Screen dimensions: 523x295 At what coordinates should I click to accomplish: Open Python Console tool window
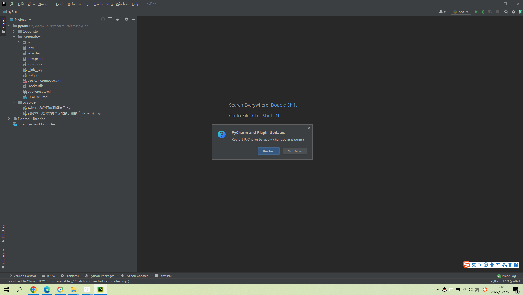(135, 276)
